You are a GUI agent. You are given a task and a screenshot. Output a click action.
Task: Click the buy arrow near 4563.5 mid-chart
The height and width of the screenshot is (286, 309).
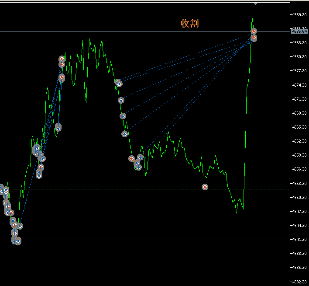click(x=124, y=134)
